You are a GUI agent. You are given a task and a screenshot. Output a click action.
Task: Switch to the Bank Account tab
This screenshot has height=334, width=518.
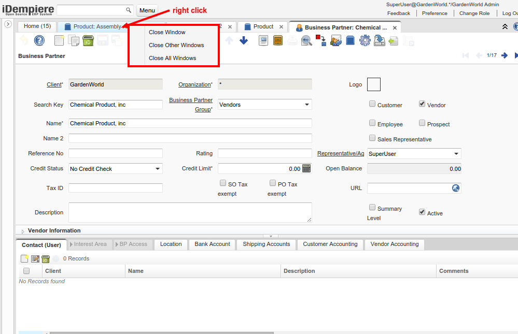(x=212, y=244)
